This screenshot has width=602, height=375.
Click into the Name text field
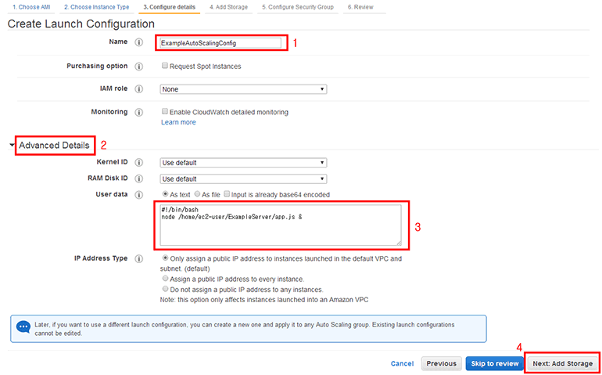click(219, 43)
